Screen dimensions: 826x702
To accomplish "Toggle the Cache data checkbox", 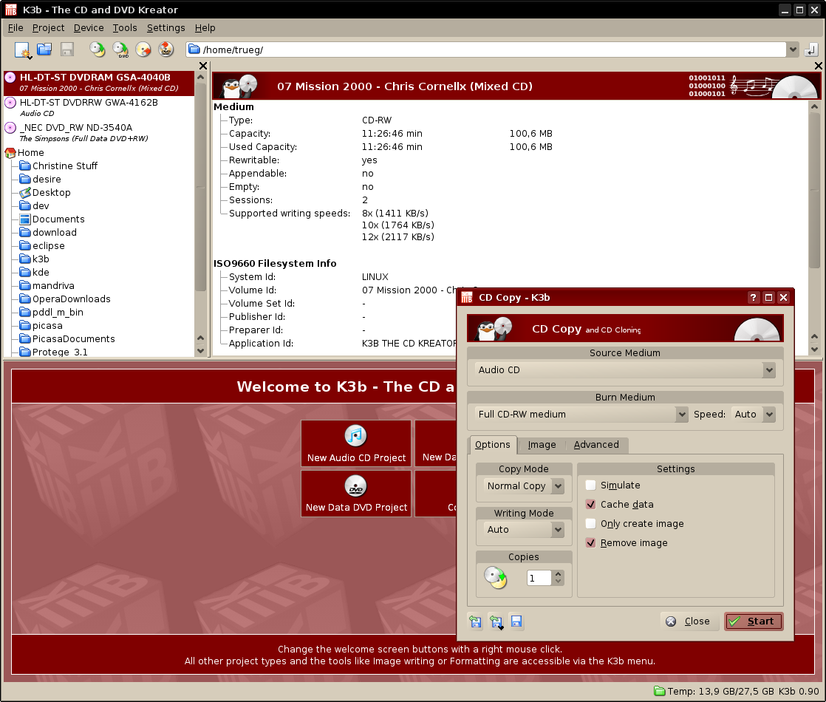I will click(590, 505).
